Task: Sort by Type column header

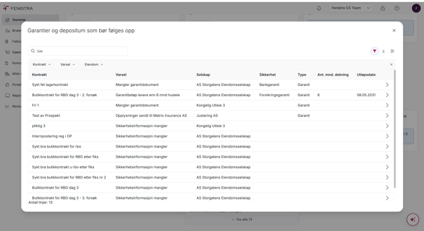Action: coord(302,75)
